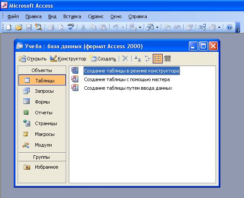Expand the OfficeLinks dropdown arrow
The height and width of the screenshot is (198, 244).
pos(140,28)
